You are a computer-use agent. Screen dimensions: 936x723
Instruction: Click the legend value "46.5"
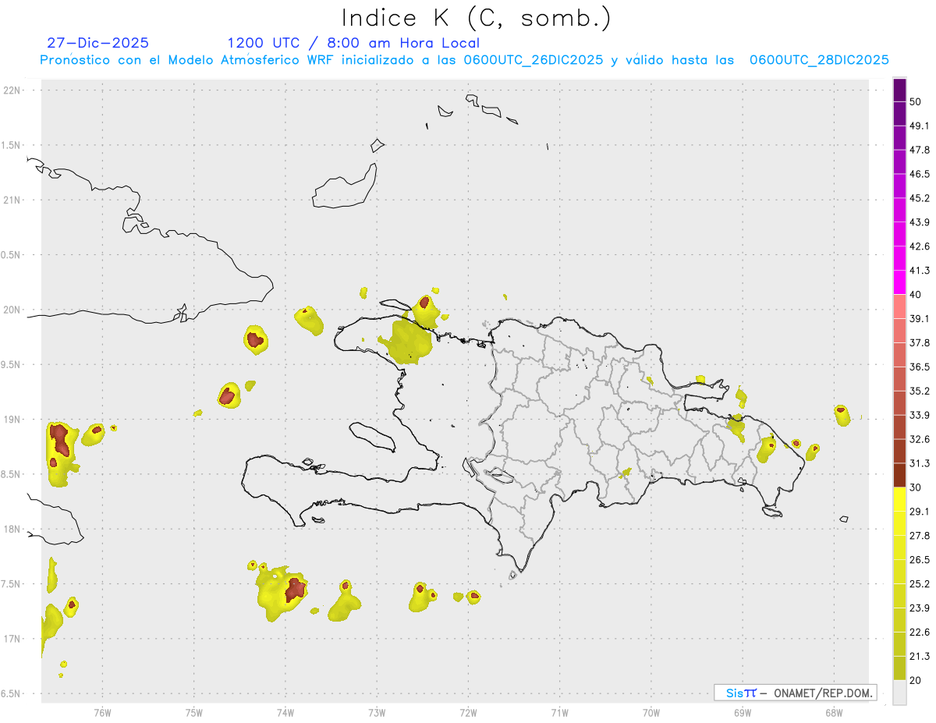(x=920, y=174)
